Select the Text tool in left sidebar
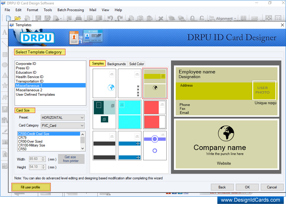286x204 pixels. coord(5,32)
